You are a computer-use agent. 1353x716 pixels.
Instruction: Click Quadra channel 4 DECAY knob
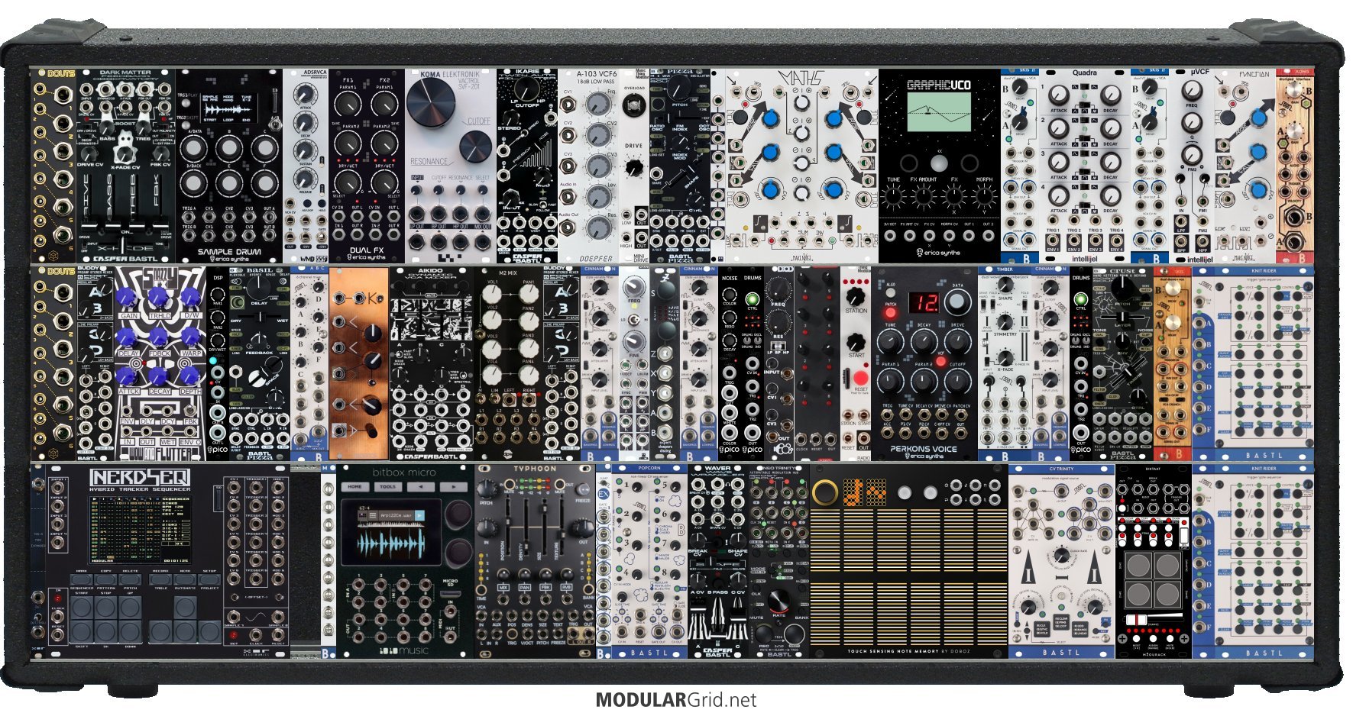point(1110,195)
